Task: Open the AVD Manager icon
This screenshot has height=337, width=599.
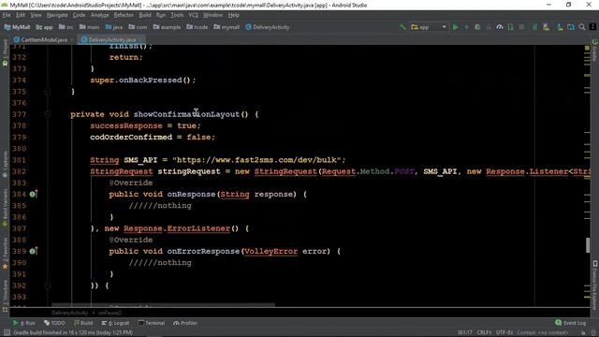Action: (x=546, y=27)
